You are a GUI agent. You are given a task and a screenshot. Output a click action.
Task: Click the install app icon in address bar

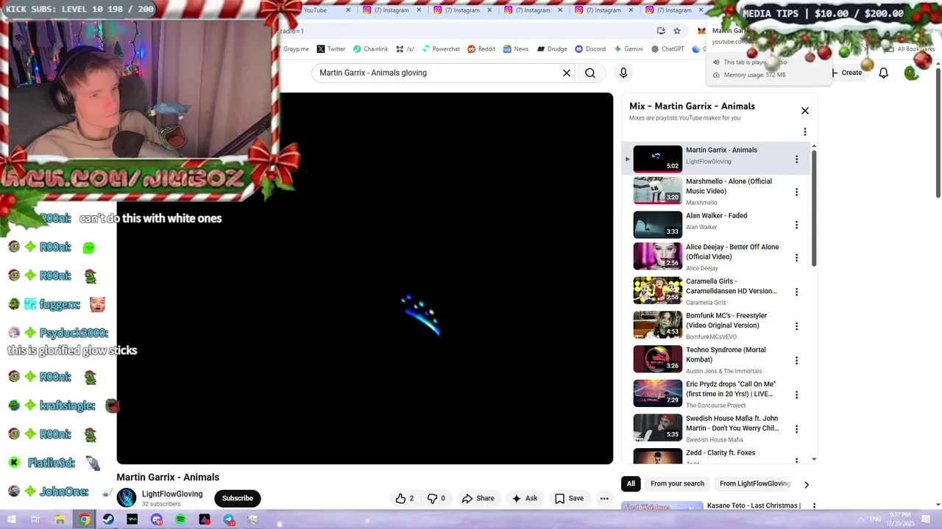pyautogui.click(x=661, y=31)
